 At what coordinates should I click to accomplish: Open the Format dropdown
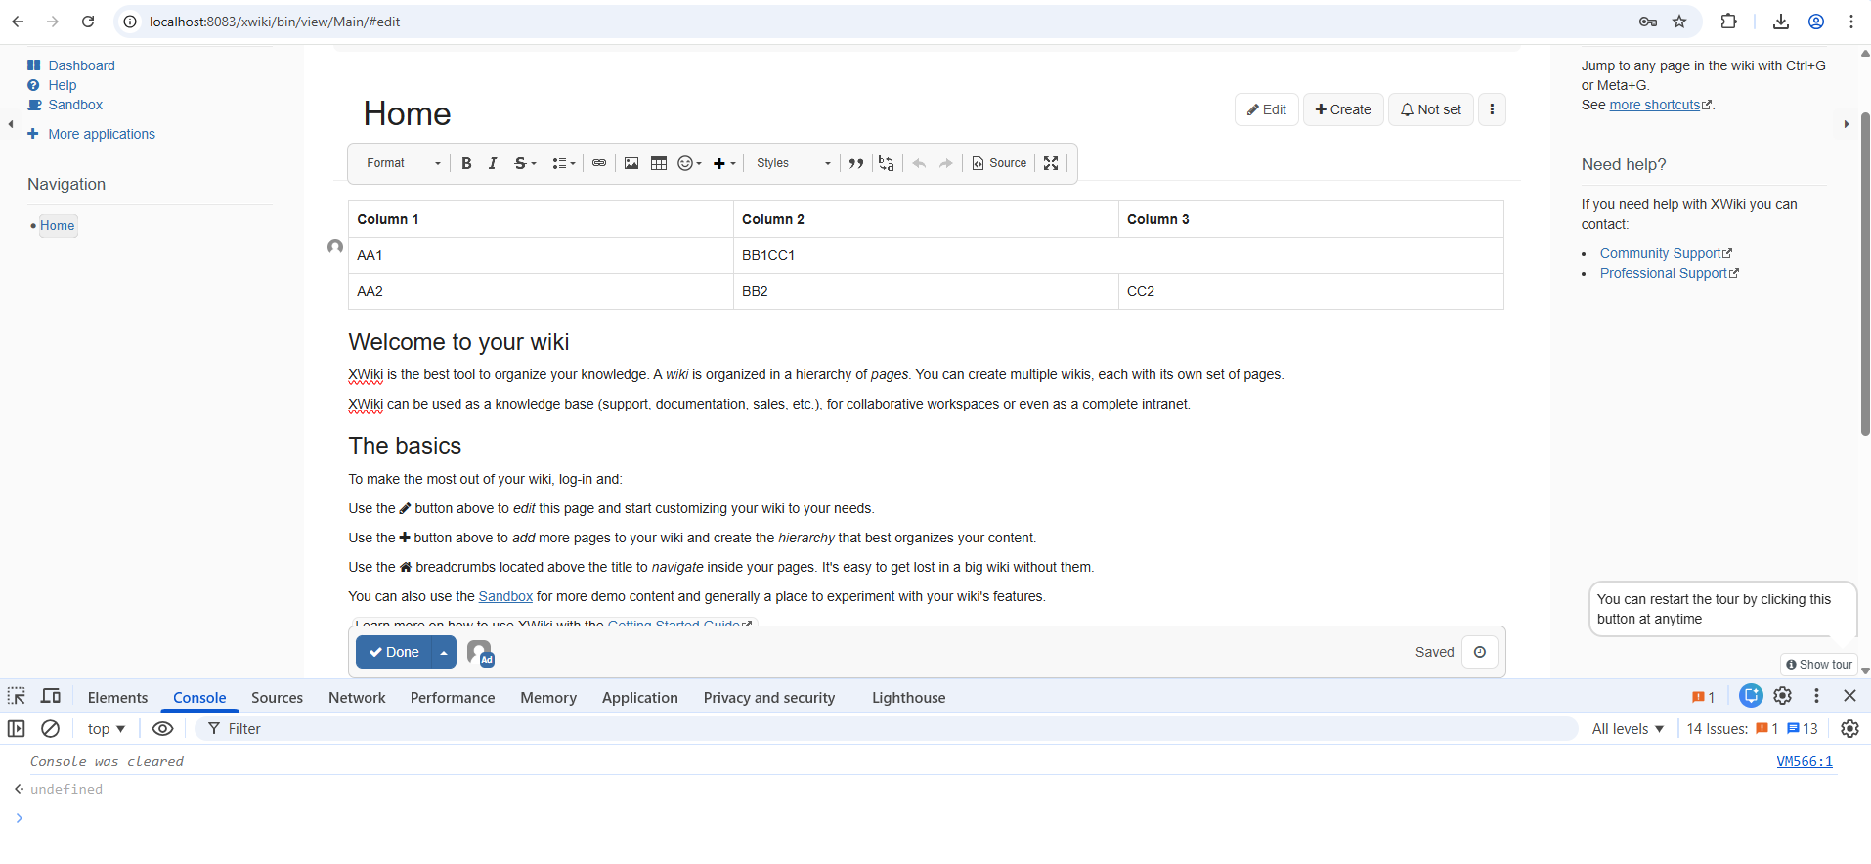pos(403,163)
